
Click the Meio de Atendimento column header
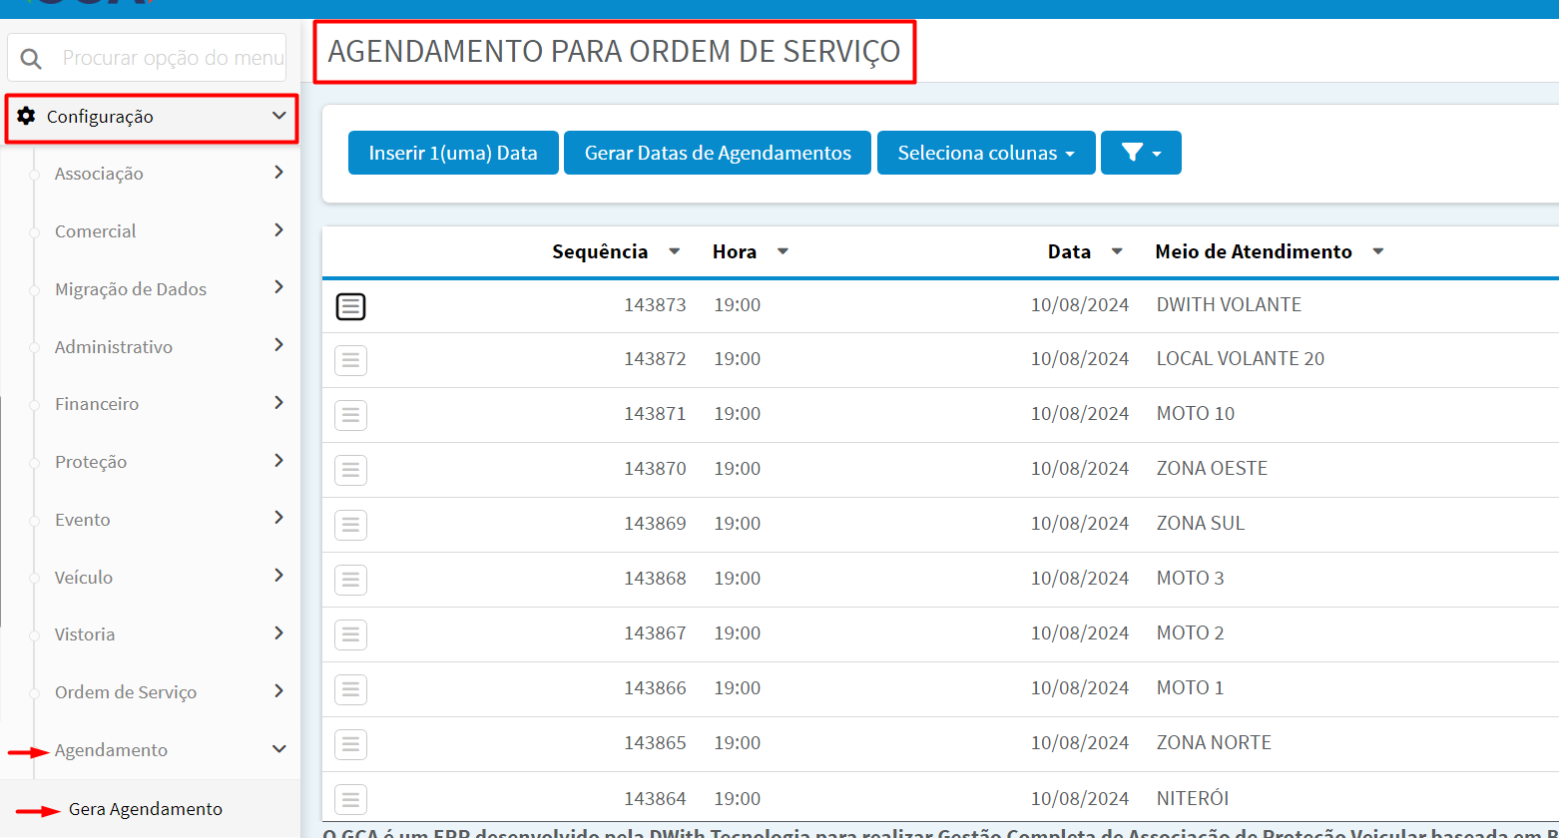point(1254,251)
